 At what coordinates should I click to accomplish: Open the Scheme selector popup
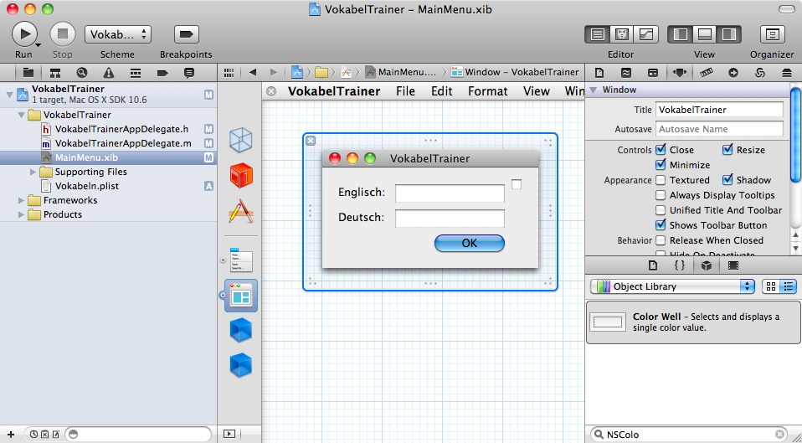pos(117,34)
